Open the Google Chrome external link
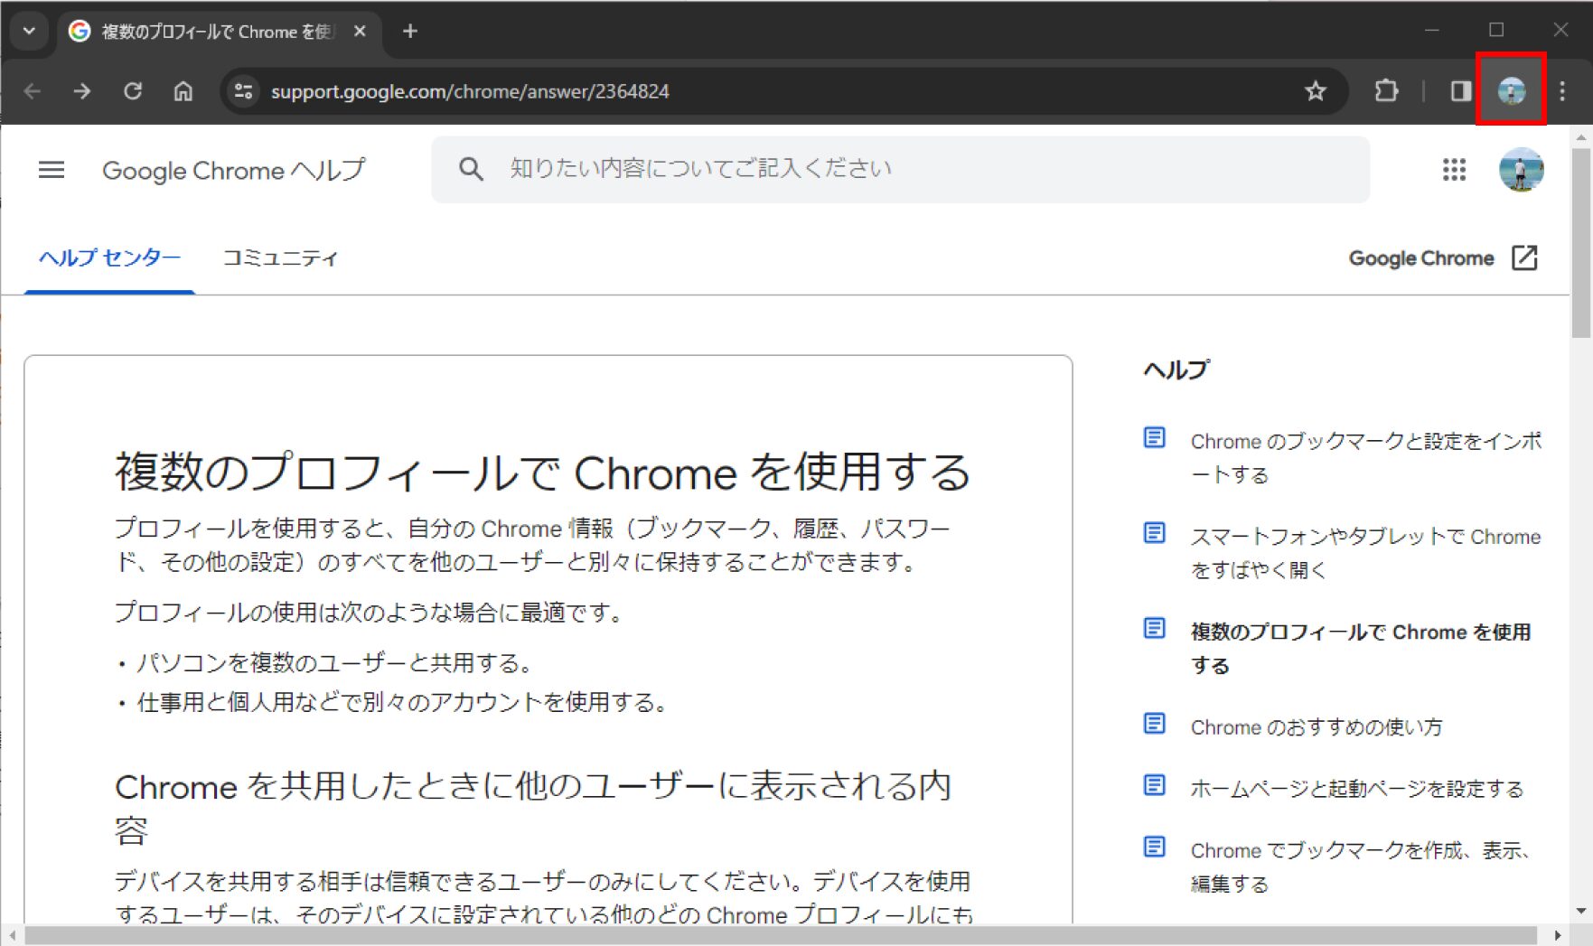1593x946 pixels. (1443, 258)
